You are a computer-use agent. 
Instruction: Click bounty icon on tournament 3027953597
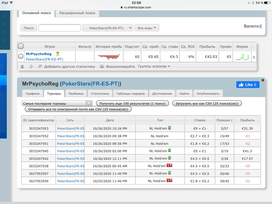click(x=169, y=173)
